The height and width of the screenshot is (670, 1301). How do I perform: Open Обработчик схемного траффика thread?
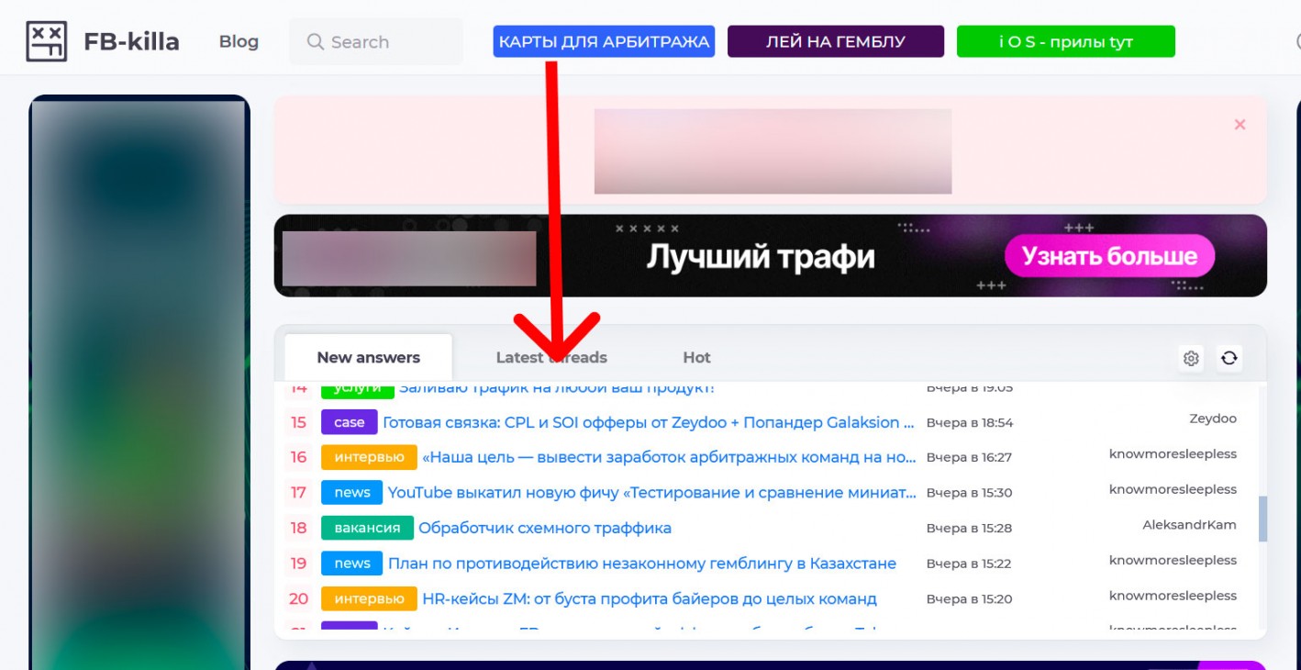tap(545, 528)
